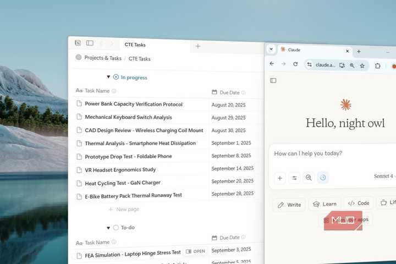This screenshot has width=396, height=264.
Task: Click the To-do status label
Action: [128, 227]
